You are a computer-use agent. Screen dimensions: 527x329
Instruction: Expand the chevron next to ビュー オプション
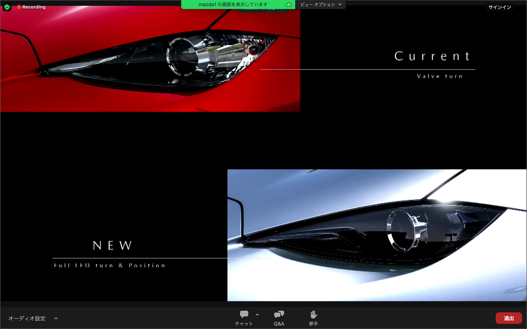[x=340, y=4]
